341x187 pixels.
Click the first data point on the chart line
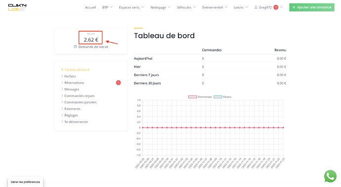pyautogui.click(x=143, y=128)
